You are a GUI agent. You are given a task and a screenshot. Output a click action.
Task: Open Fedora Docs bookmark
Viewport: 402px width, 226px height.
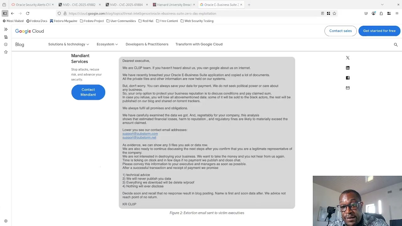pyautogui.click(x=37, y=21)
